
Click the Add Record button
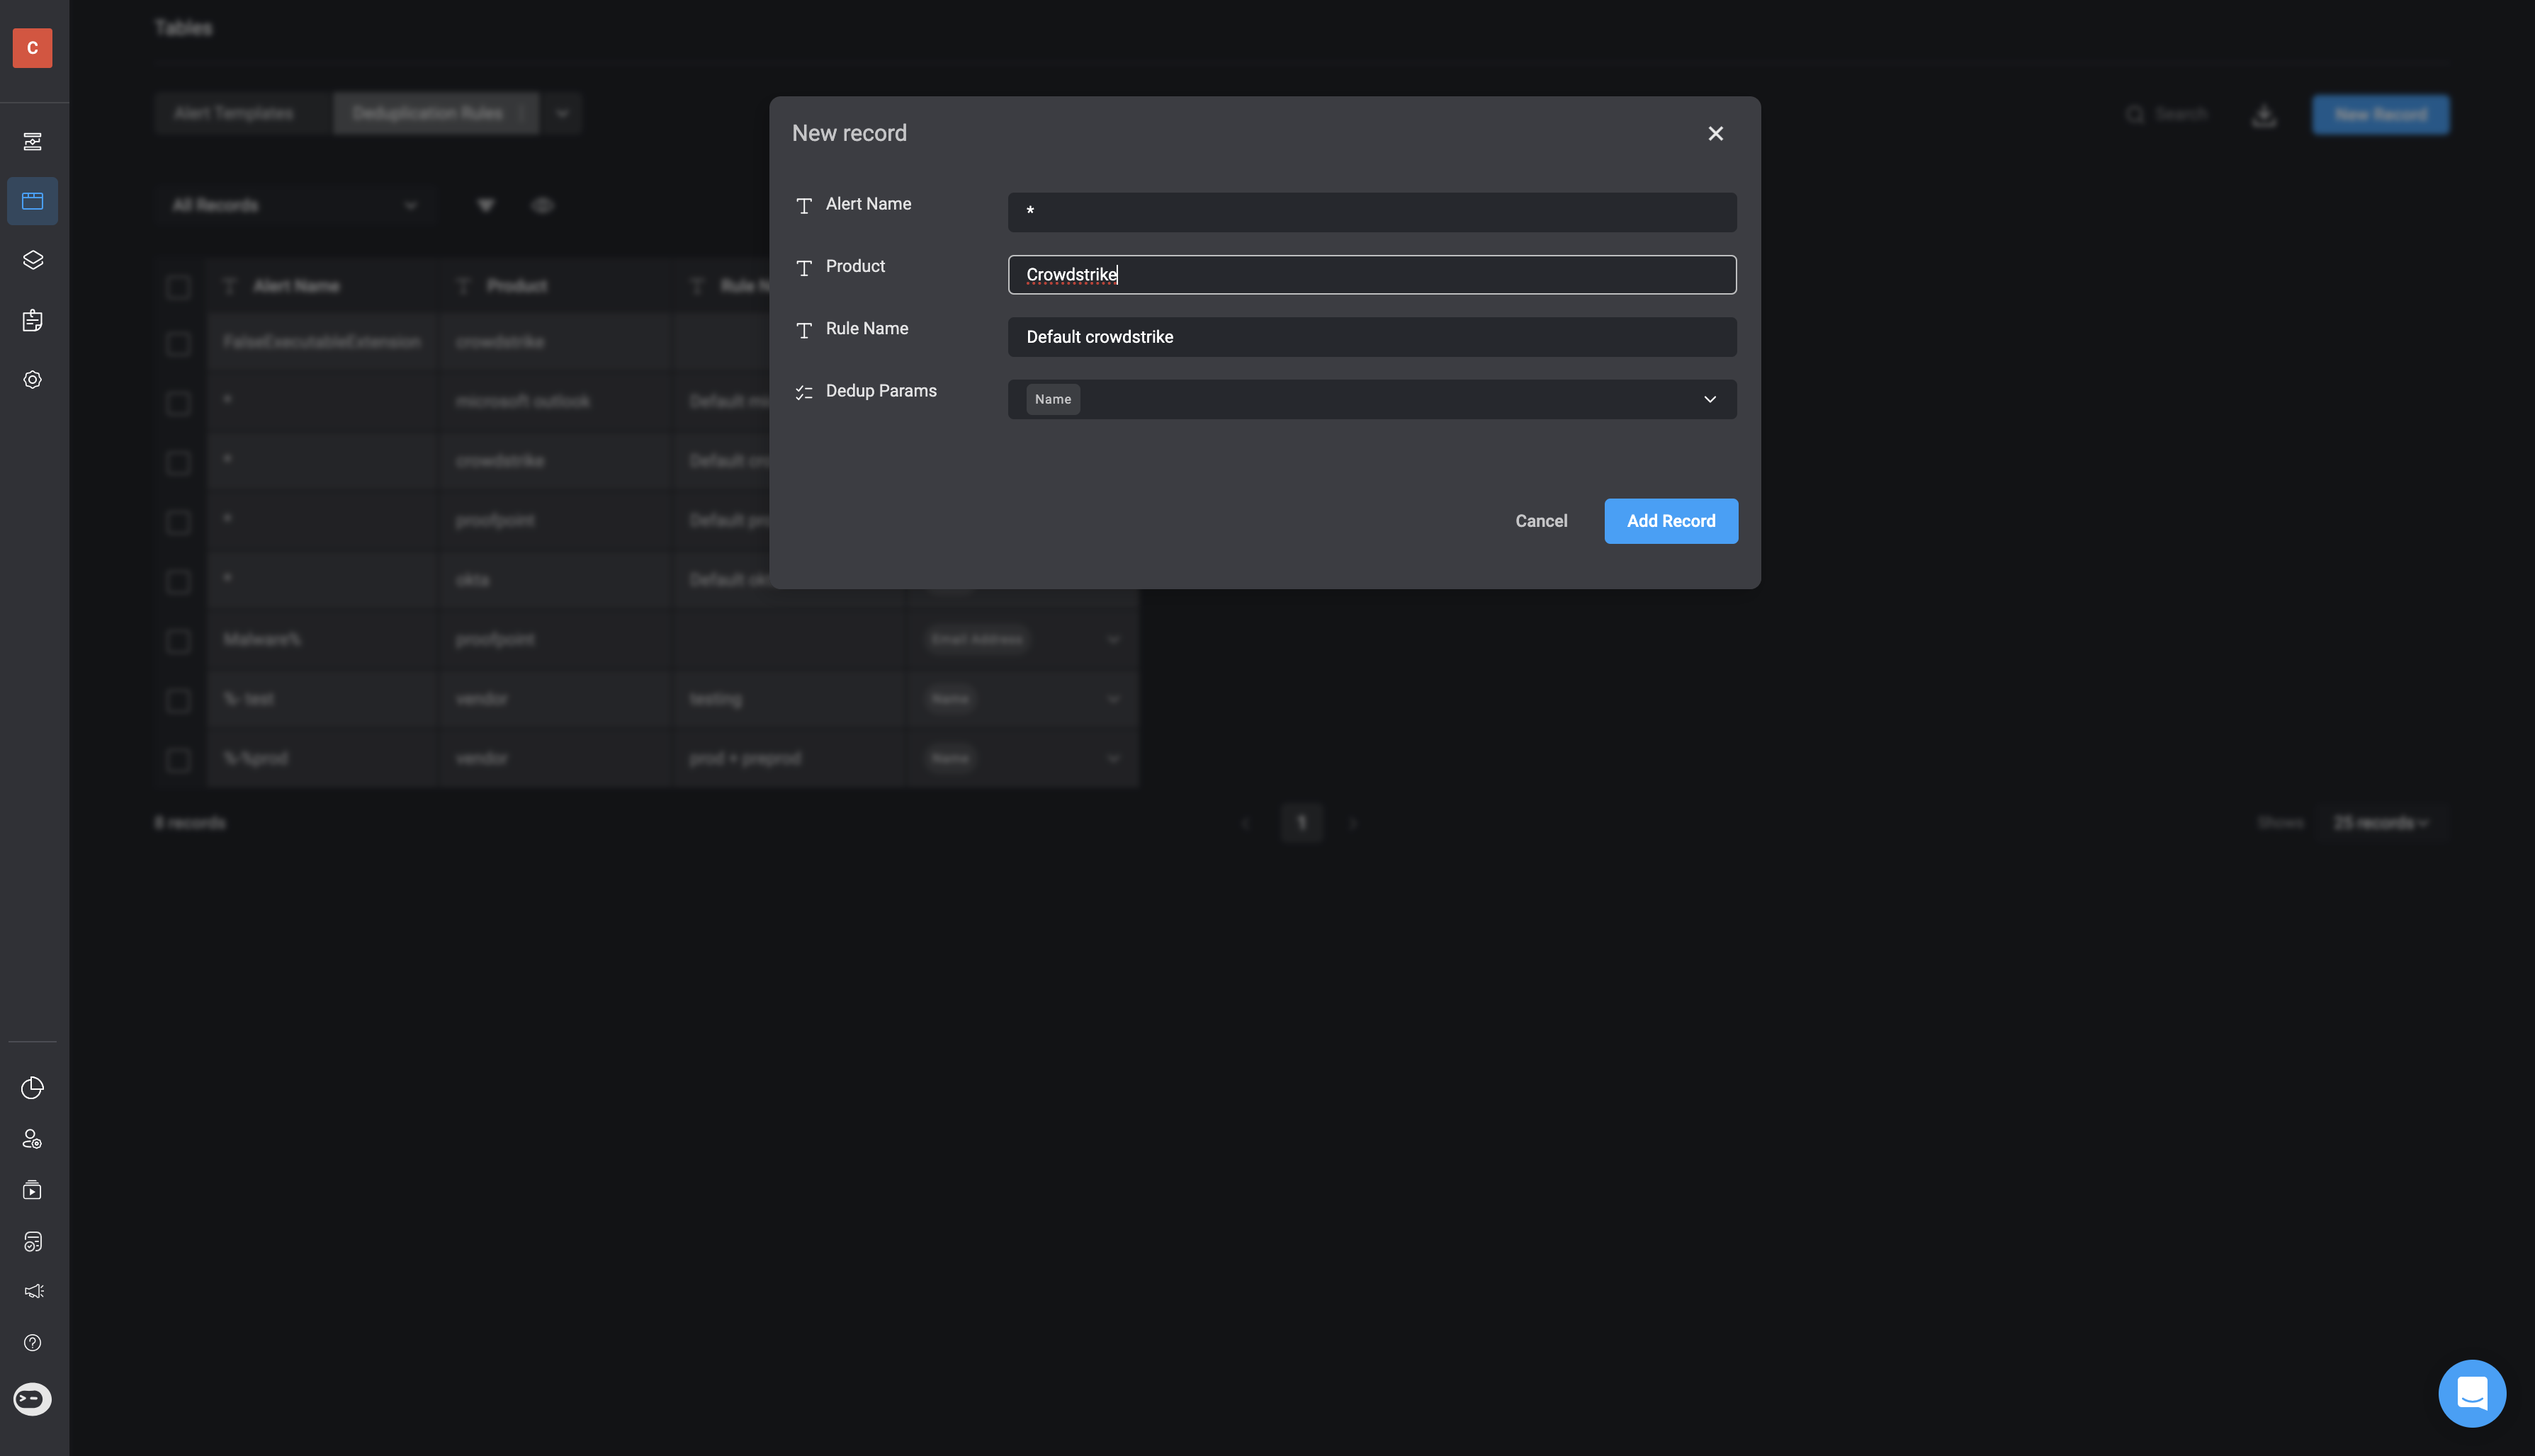tap(1671, 521)
